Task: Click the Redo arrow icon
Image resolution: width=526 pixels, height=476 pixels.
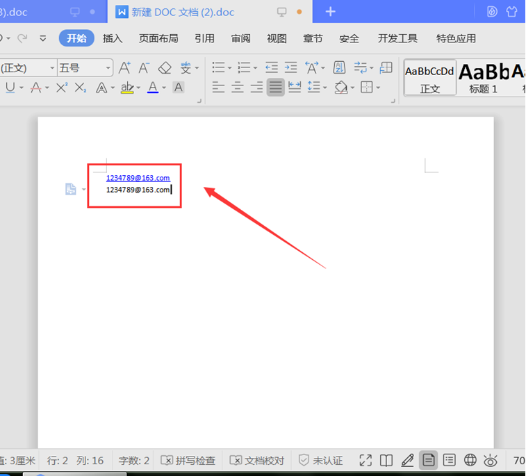Action: pyautogui.click(x=22, y=38)
